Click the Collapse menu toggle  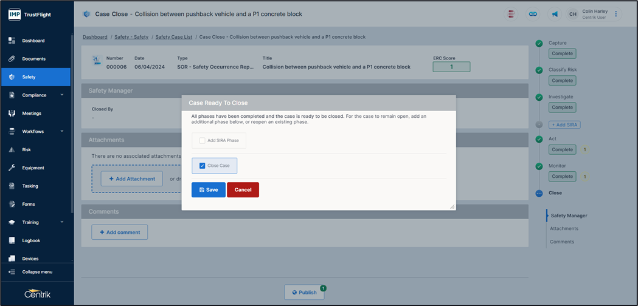coord(36,272)
